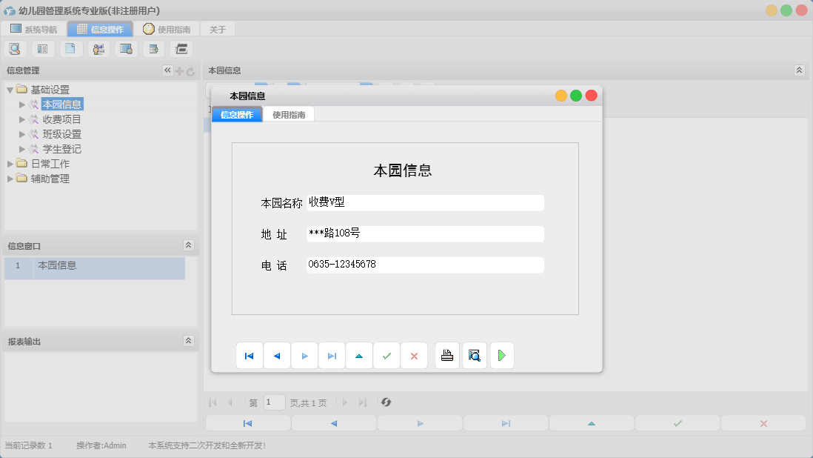
Task: Print the 本园信息 record
Action: coord(446,355)
